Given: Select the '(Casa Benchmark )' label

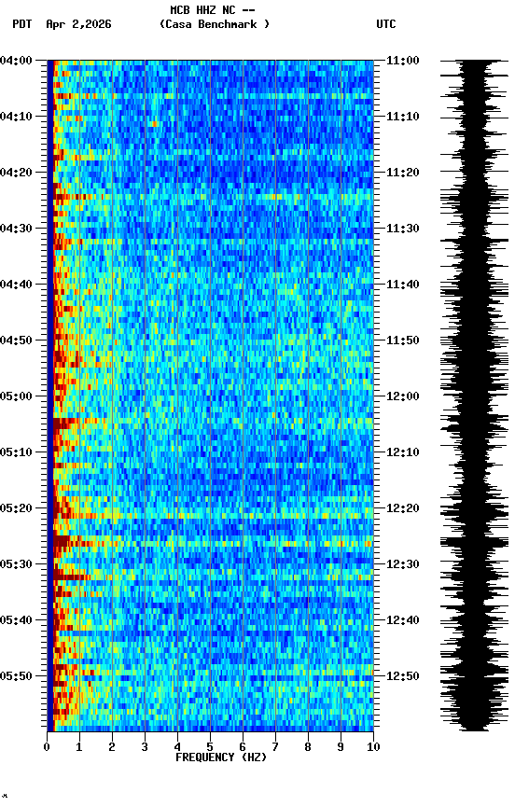Looking at the screenshot, I should 215,24.
